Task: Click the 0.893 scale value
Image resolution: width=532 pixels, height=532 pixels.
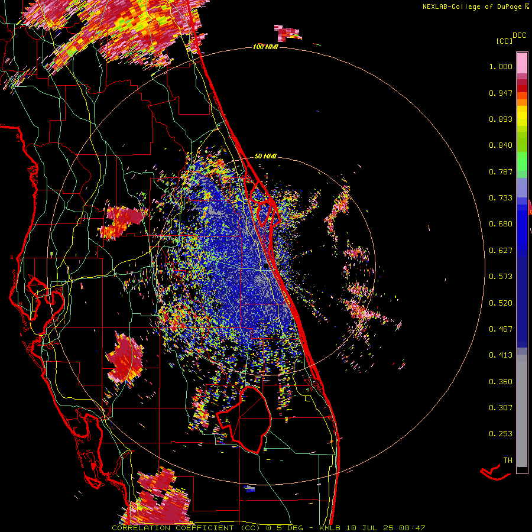Action: pos(501,119)
